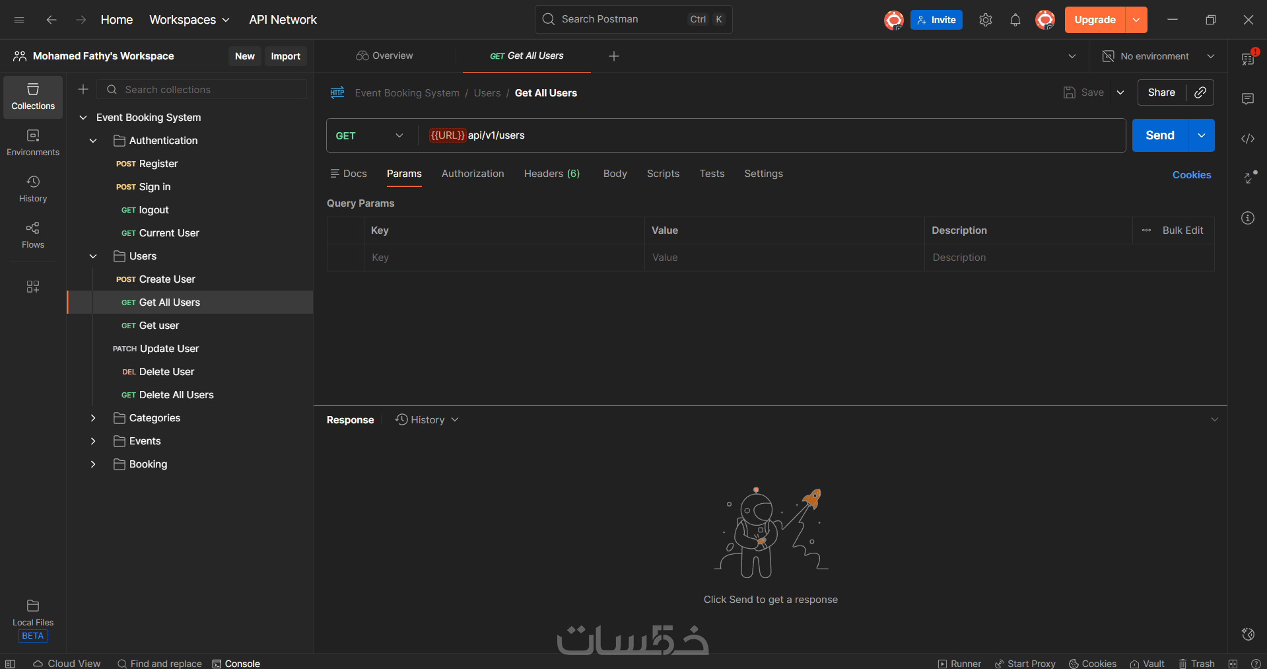Viewport: 1267px width, 669px height.
Task: Switch to the Overview tab
Action: point(384,56)
